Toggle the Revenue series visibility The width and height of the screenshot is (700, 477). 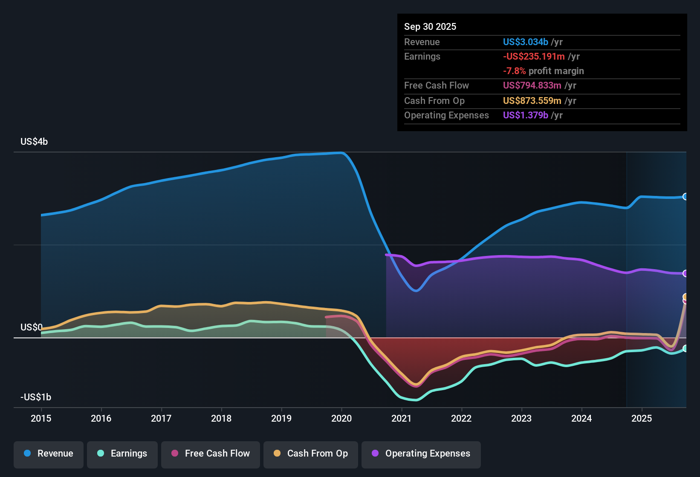(x=48, y=454)
